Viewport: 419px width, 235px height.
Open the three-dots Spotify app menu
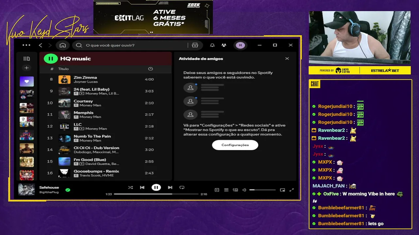click(x=27, y=45)
